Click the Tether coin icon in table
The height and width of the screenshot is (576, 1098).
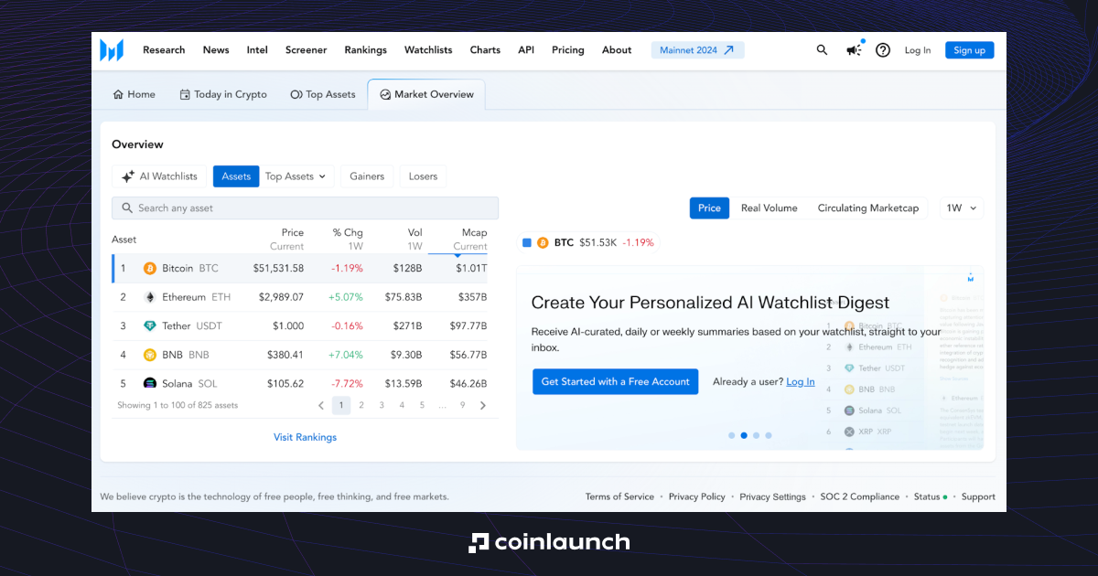coord(150,325)
